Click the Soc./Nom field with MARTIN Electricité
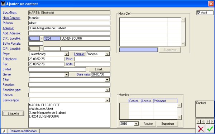The height and width of the screenshot is (134, 215). coord(70,13)
